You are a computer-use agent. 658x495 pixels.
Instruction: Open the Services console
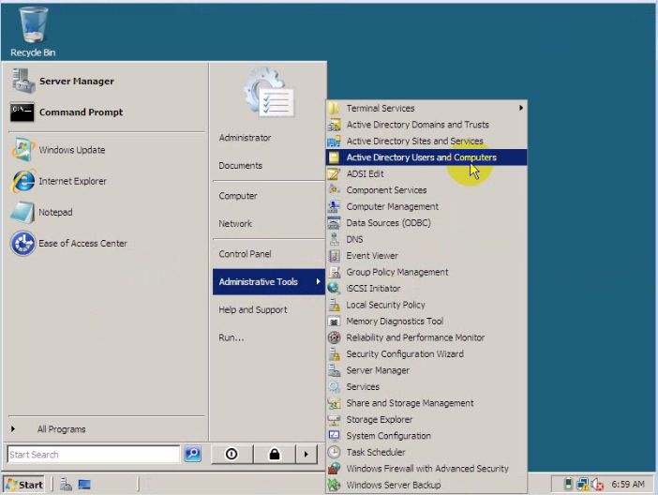point(426,386)
